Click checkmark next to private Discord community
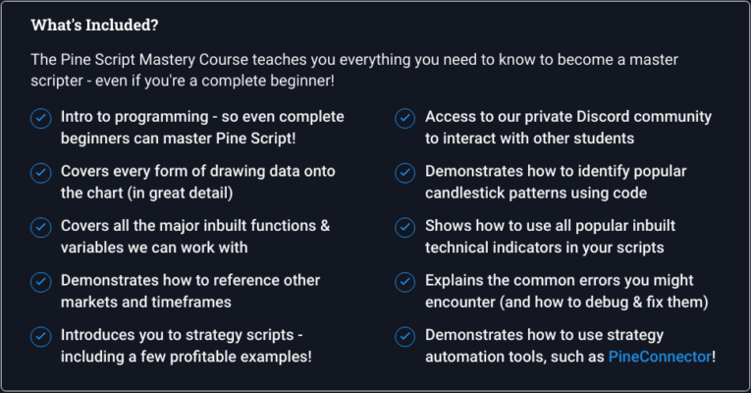751x393 pixels. 405,118
